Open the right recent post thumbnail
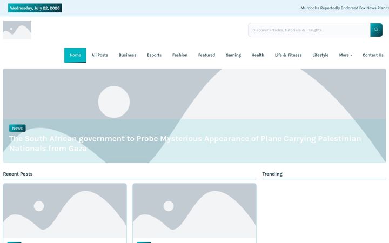Screen dimensions: 389x243 pos(194,211)
